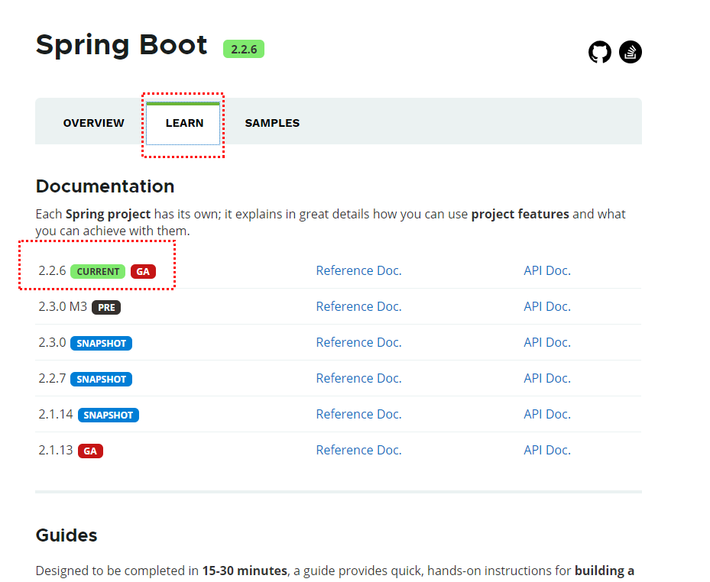This screenshot has height=582, width=710.
Task: Open API Doc. for 2.2.7 SNAPSHOT
Action: coord(547,378)
